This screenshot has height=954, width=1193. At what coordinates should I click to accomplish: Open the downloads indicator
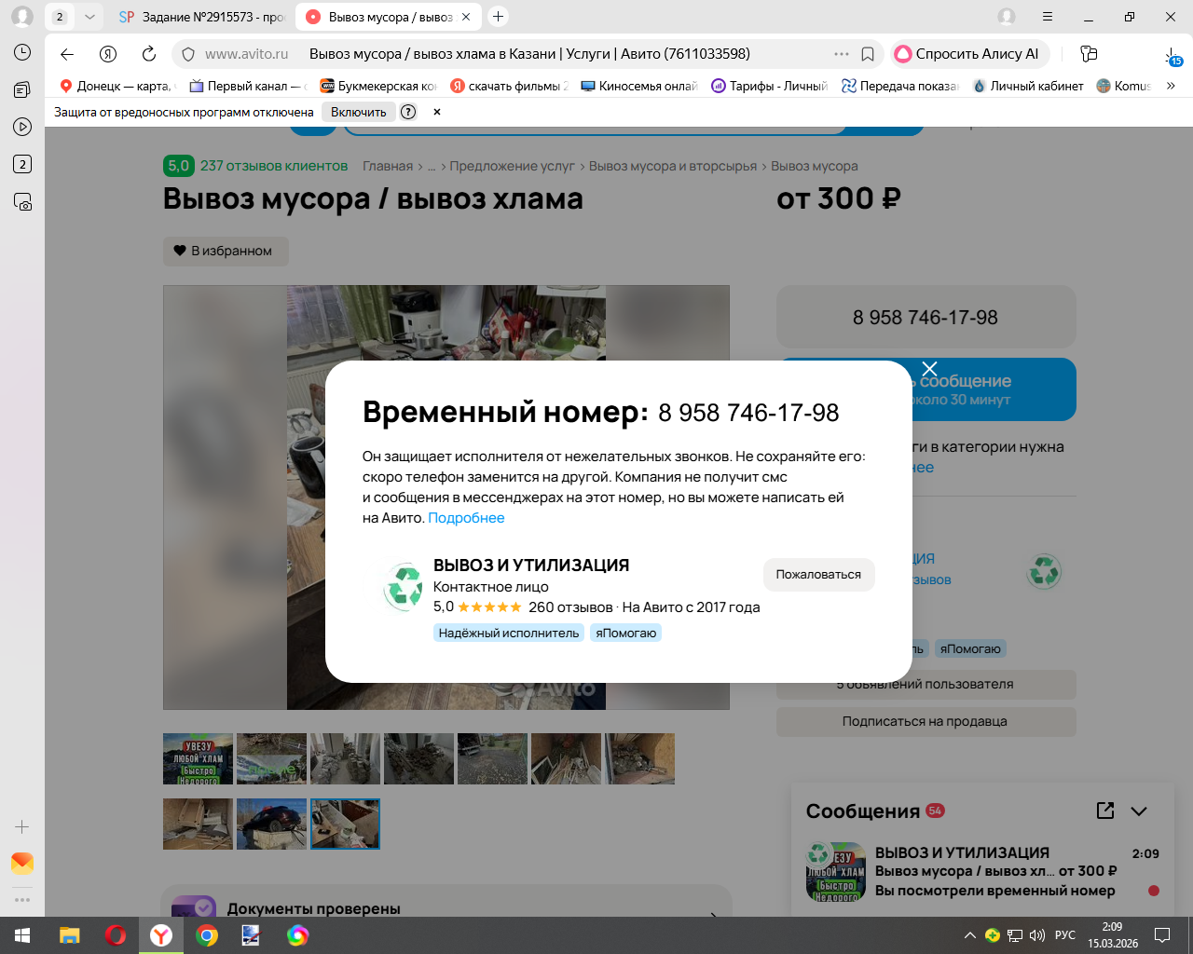point(1172,56)
